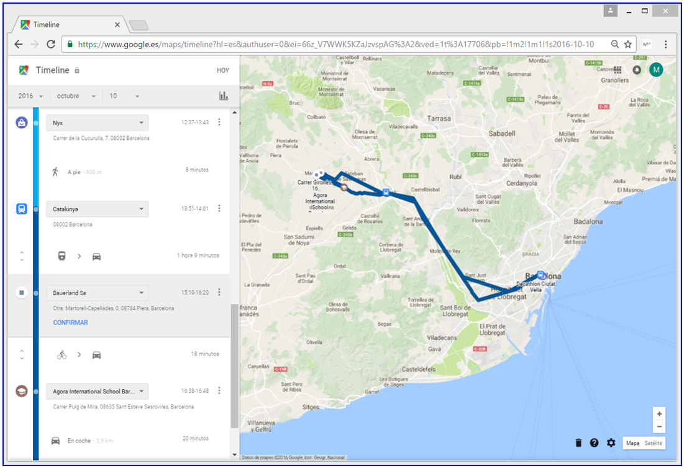This screenshot has width=684, height=468.
Task: Click the cycling icon for the 18-minute trip
Action: coord(62,354)
